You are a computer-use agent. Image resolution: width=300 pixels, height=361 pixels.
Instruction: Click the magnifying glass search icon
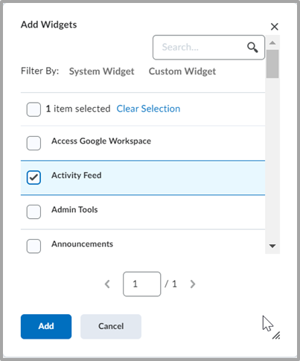[252, 47]
